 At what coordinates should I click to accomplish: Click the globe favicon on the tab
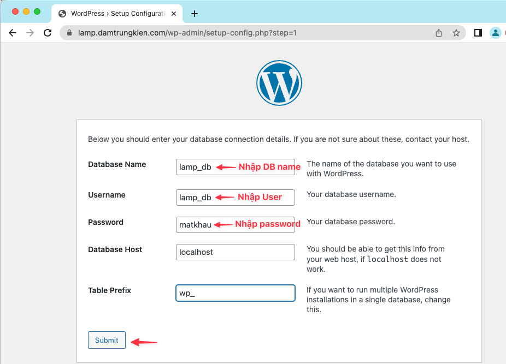point(62,14)
